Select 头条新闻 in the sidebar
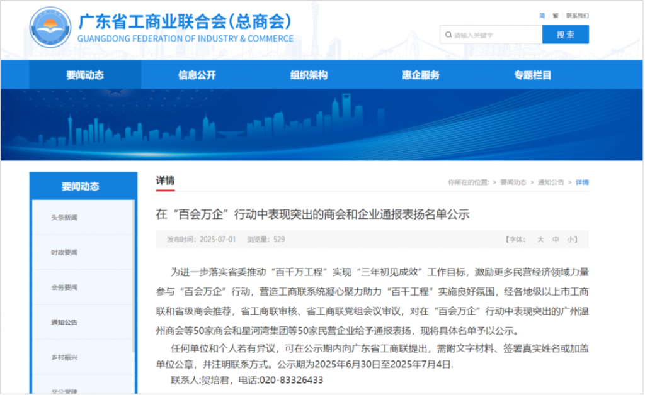Screen dimensions: 645x395 (64, 218)
